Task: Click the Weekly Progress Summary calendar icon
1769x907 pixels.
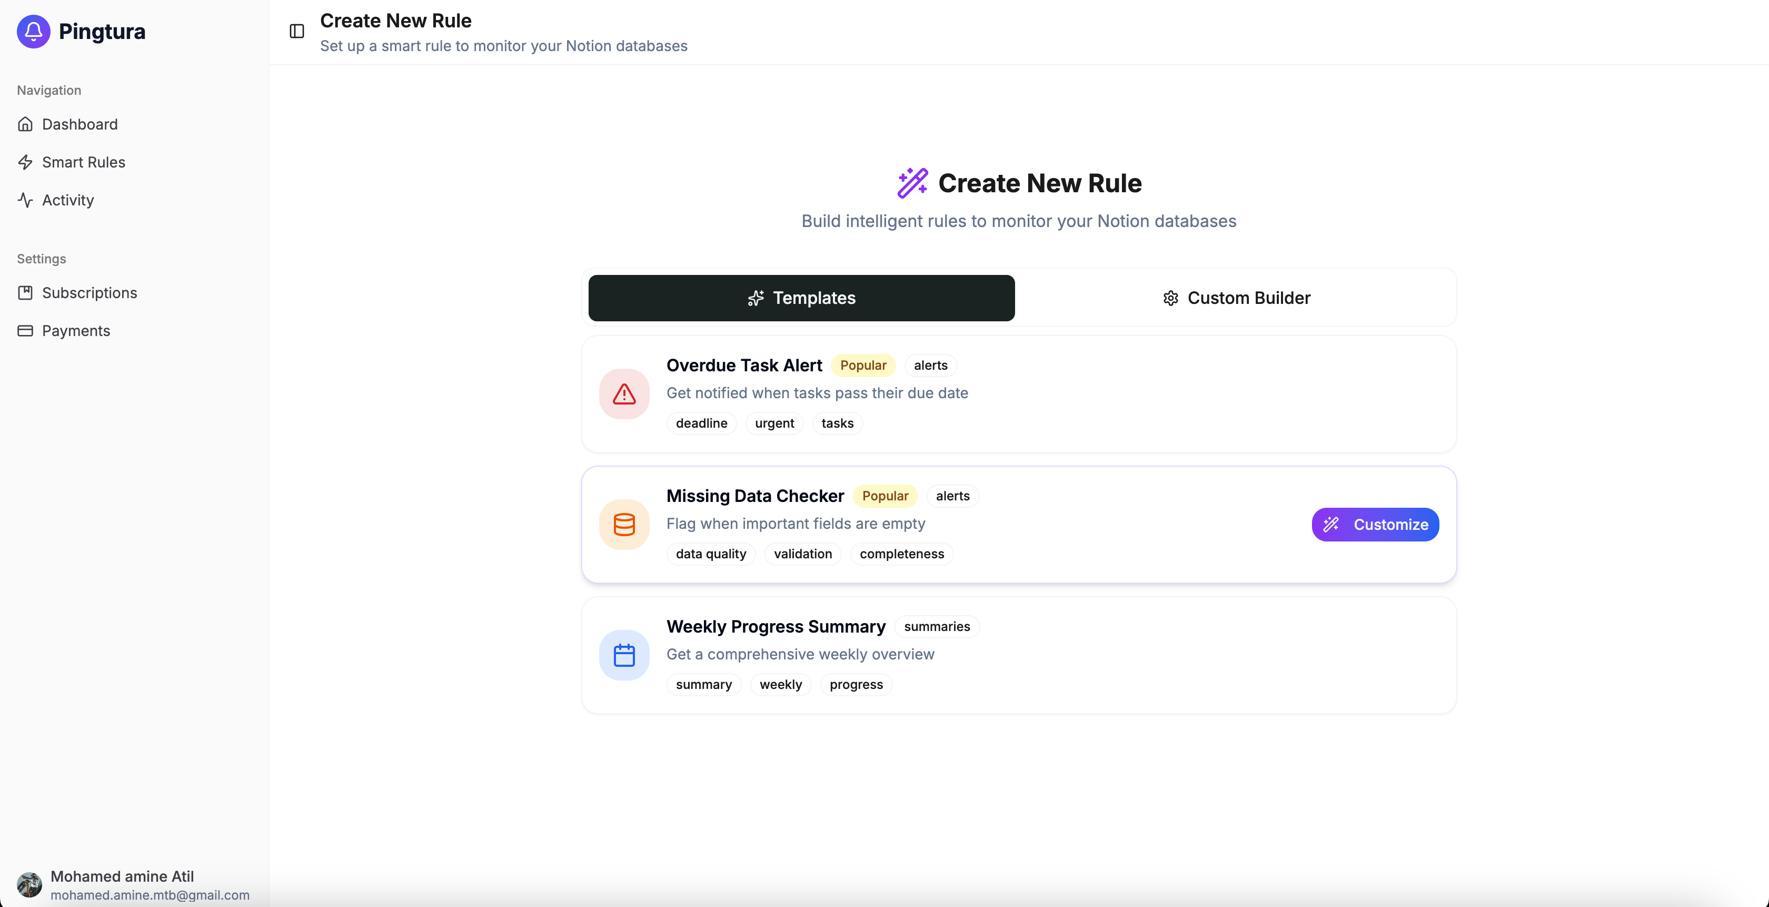Action: click(x=623, y=655)
